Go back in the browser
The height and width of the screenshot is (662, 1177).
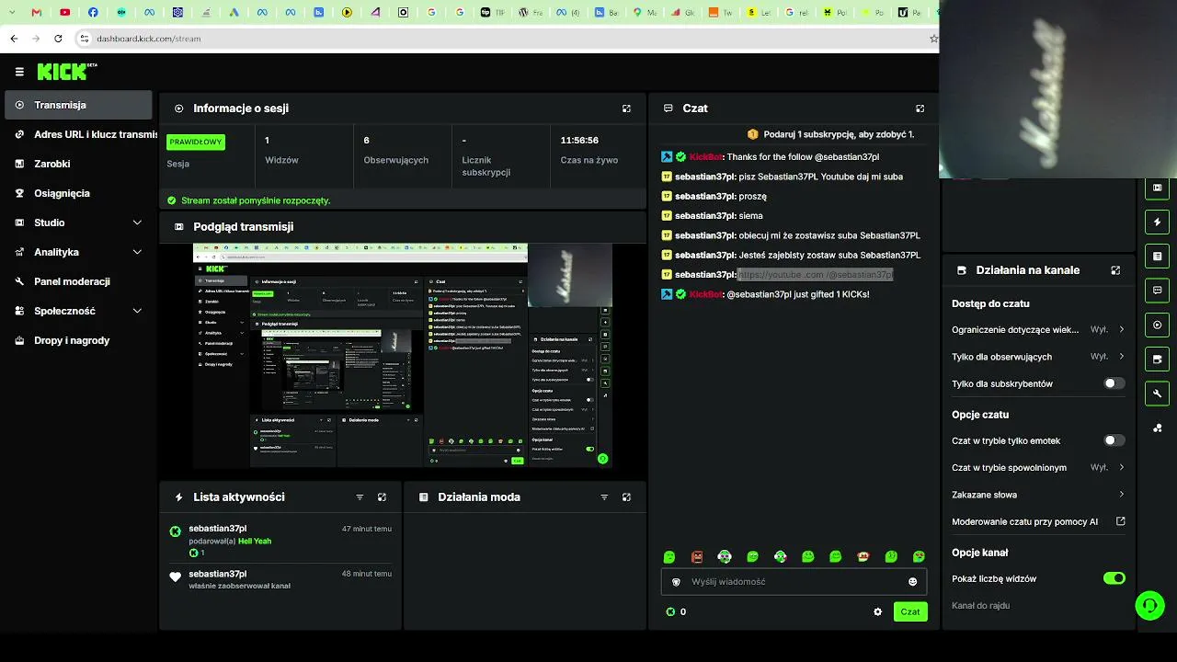pyautogui.click(x=14, y=39)
